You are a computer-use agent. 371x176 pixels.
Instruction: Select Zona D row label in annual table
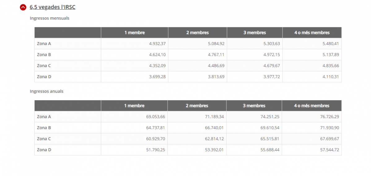point(44,150)
